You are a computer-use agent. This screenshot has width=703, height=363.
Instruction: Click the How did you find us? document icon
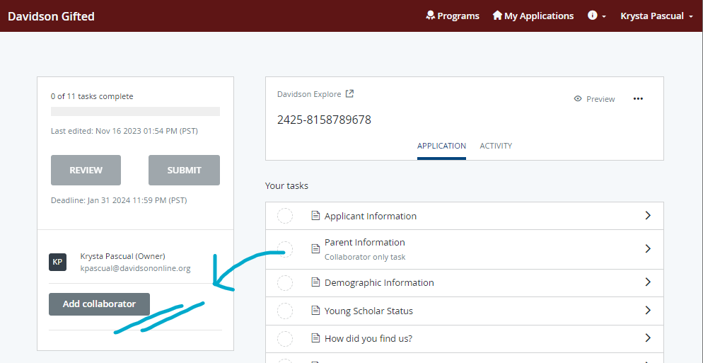click(315, 338)
